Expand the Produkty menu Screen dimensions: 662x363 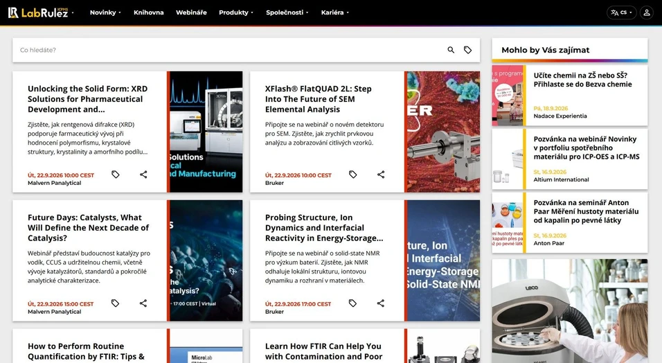(236, 12)
